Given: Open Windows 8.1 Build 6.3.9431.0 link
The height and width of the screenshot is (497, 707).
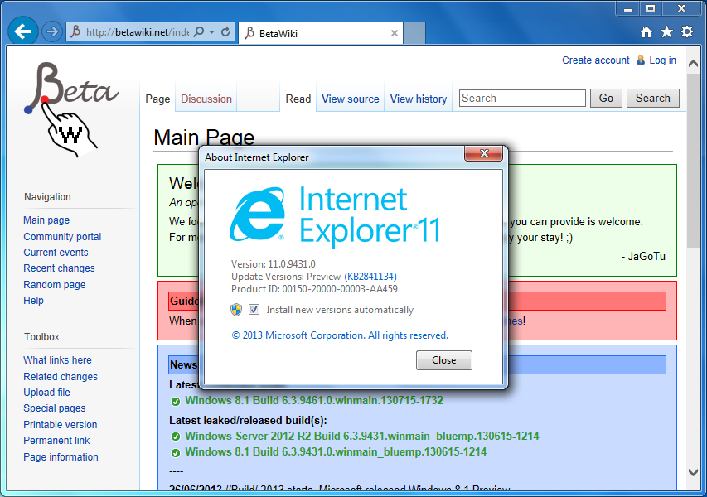Looking at the screenshot, I should tap(336, 451).
